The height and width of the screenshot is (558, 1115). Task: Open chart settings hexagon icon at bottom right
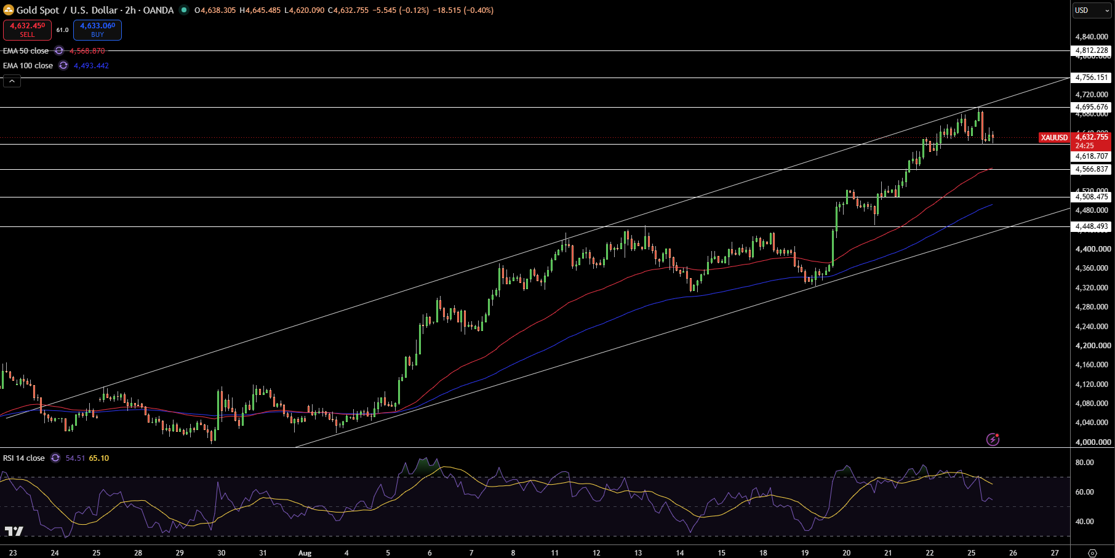1092,552
